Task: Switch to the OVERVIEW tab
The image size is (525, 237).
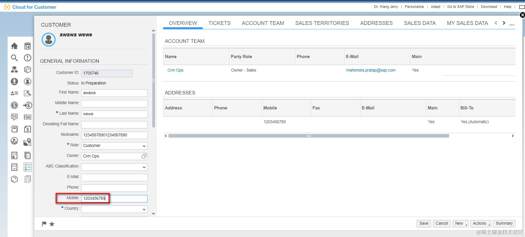Action: [x=183, y=23]
